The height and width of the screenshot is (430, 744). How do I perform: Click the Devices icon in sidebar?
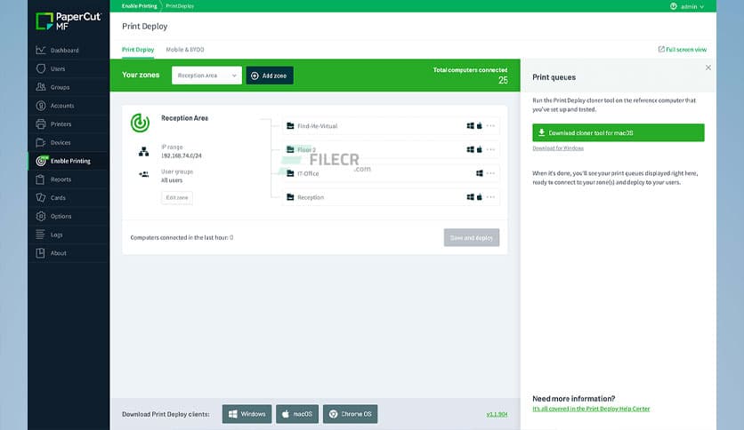click(x=41, y=142)
